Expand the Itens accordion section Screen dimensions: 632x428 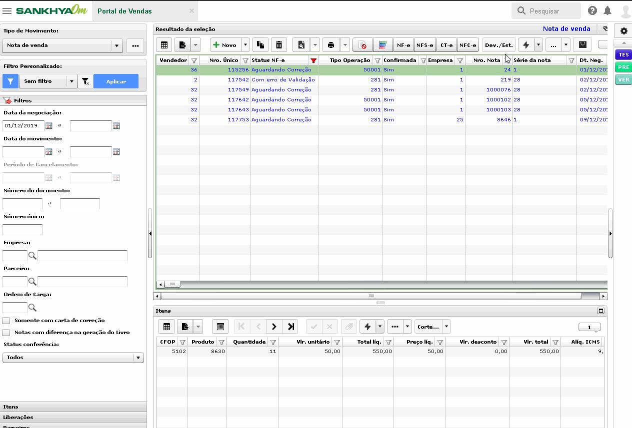click(x=73, y=407)
